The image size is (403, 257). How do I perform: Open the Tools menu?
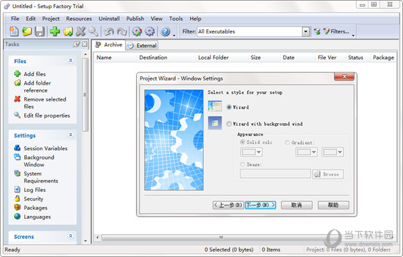pyautogui.click(x=176, y=19)
